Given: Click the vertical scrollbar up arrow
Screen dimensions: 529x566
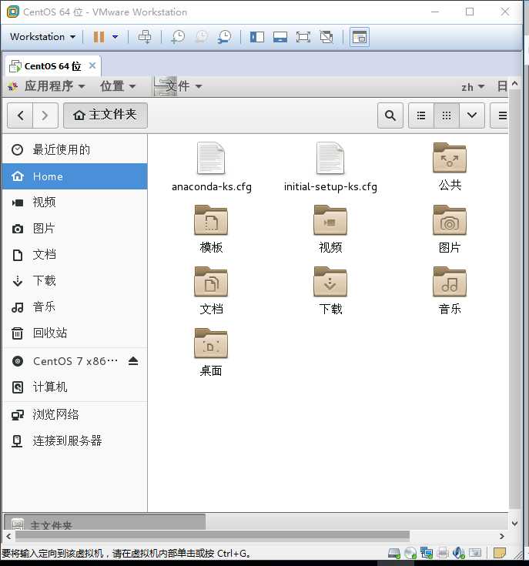Looking at the screenshot, I should [515, 84].
